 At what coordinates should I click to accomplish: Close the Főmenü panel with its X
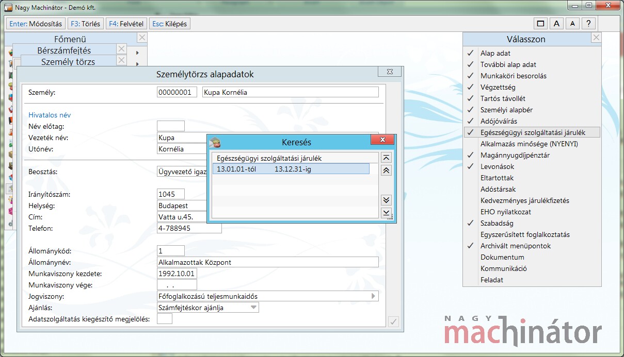click(x=142, y=38)
